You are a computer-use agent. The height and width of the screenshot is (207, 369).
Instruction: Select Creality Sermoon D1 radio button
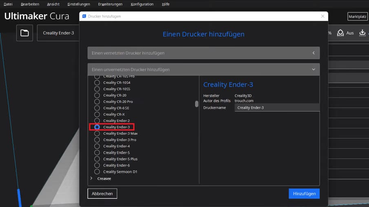(97, 172)
